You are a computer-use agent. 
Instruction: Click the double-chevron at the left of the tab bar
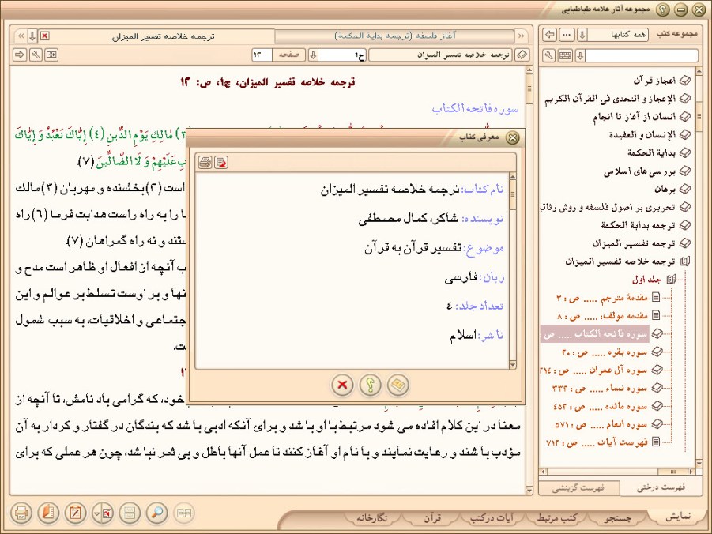pyautogui.click(x=21, y=36)
